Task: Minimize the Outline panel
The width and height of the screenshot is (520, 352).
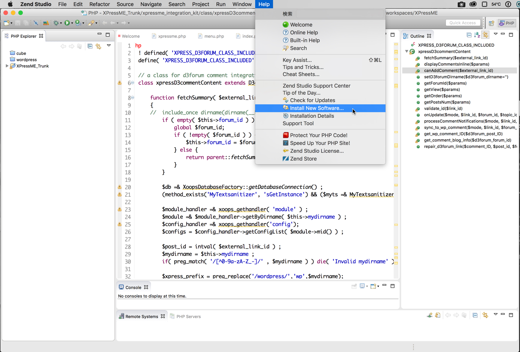Action: click(x=503, y=34)
